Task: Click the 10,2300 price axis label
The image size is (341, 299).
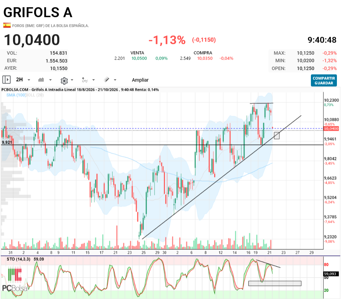Action: coord(331,100)
